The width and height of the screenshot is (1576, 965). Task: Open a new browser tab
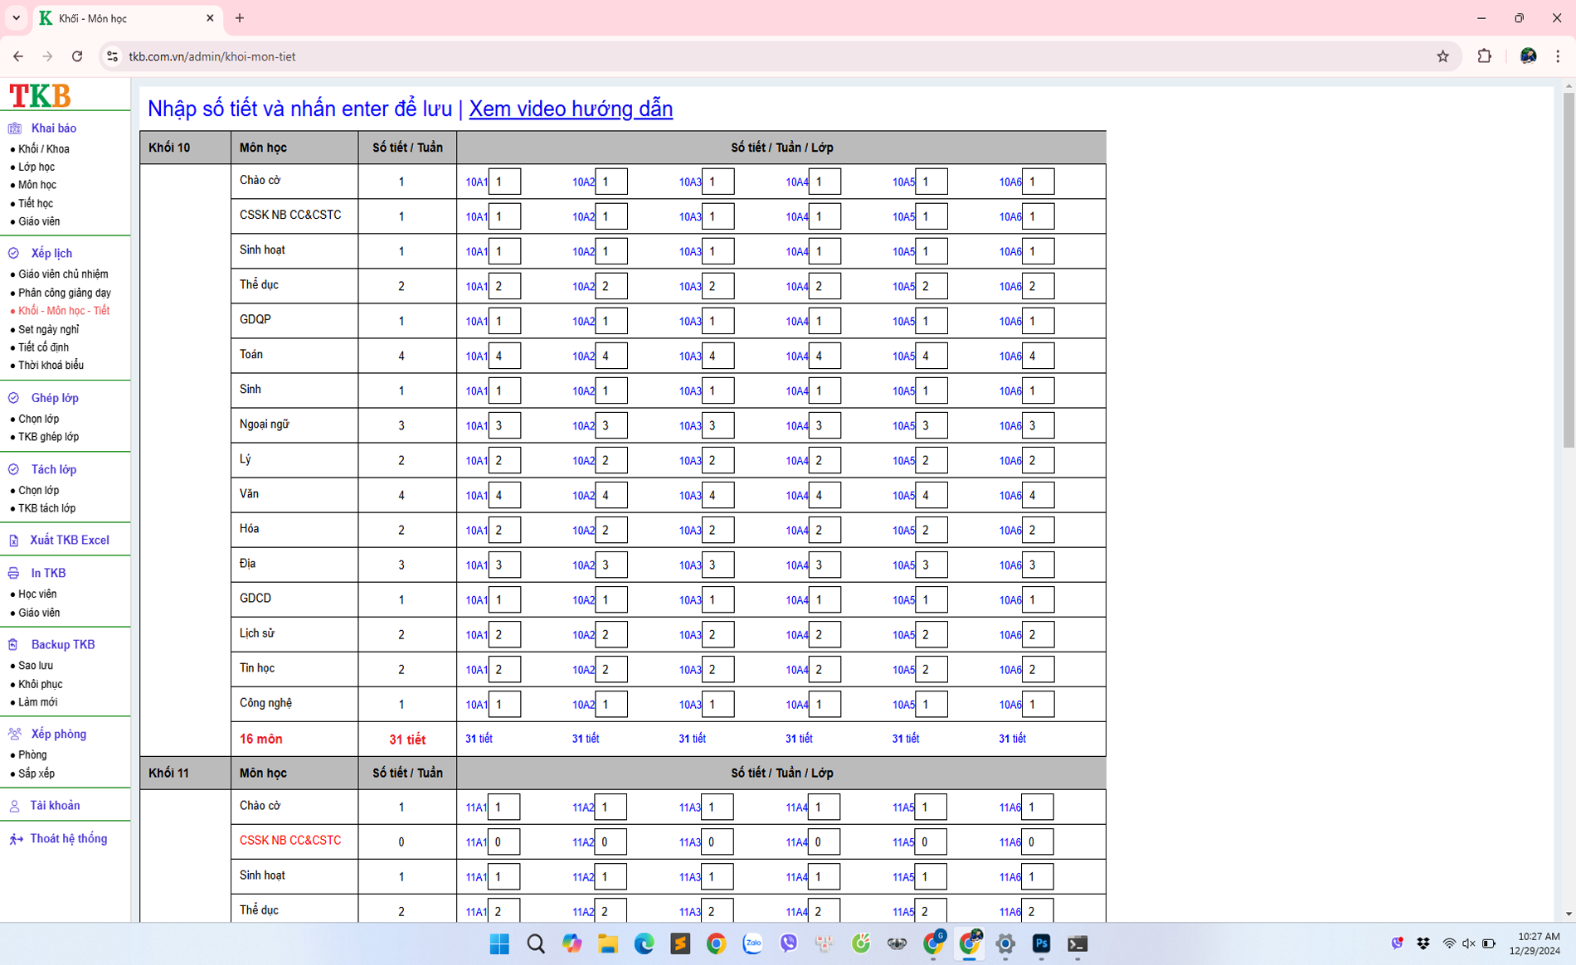pyautogui.click(x=240, y=17)
